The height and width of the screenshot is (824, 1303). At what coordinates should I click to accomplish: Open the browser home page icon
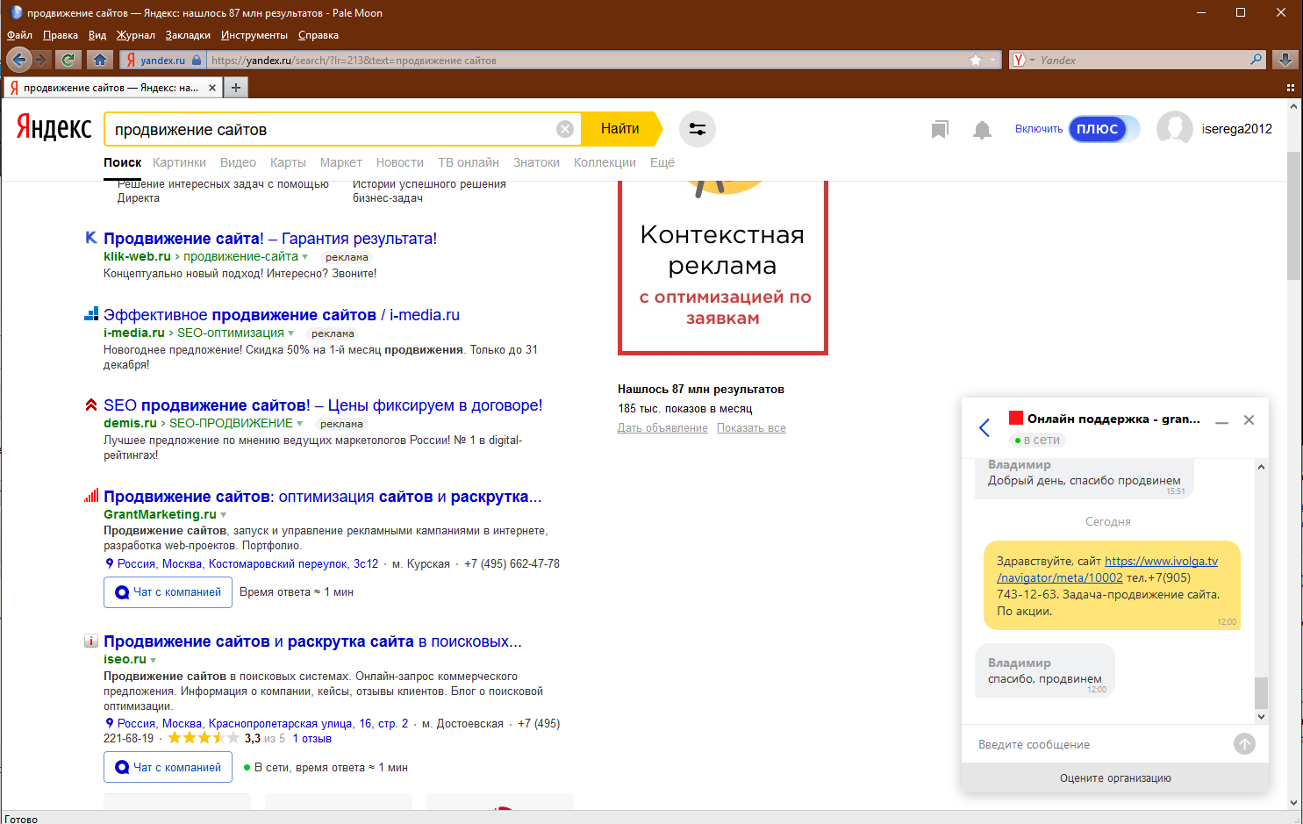(100, 60)
